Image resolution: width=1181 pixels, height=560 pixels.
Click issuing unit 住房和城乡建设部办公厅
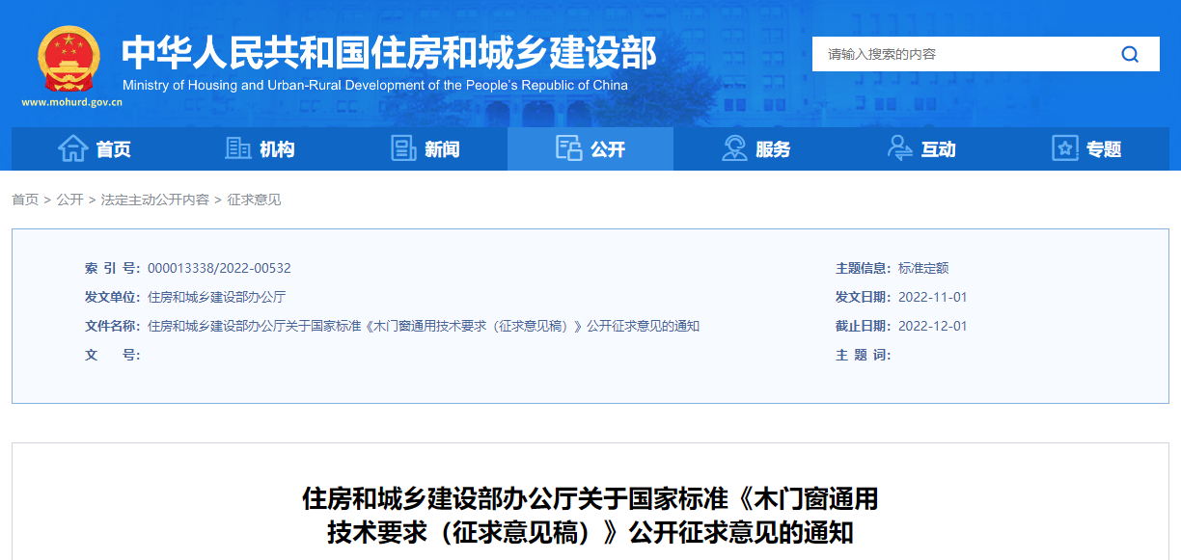[x=217, y=297]
